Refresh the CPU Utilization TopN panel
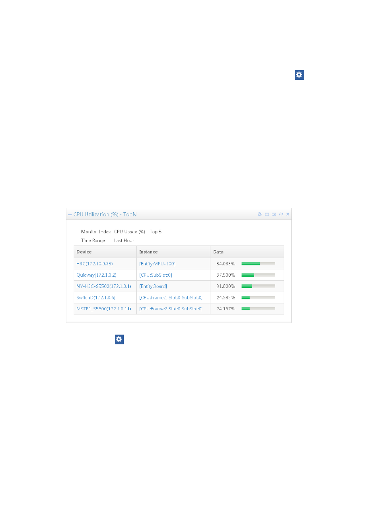 coord(281,214)
